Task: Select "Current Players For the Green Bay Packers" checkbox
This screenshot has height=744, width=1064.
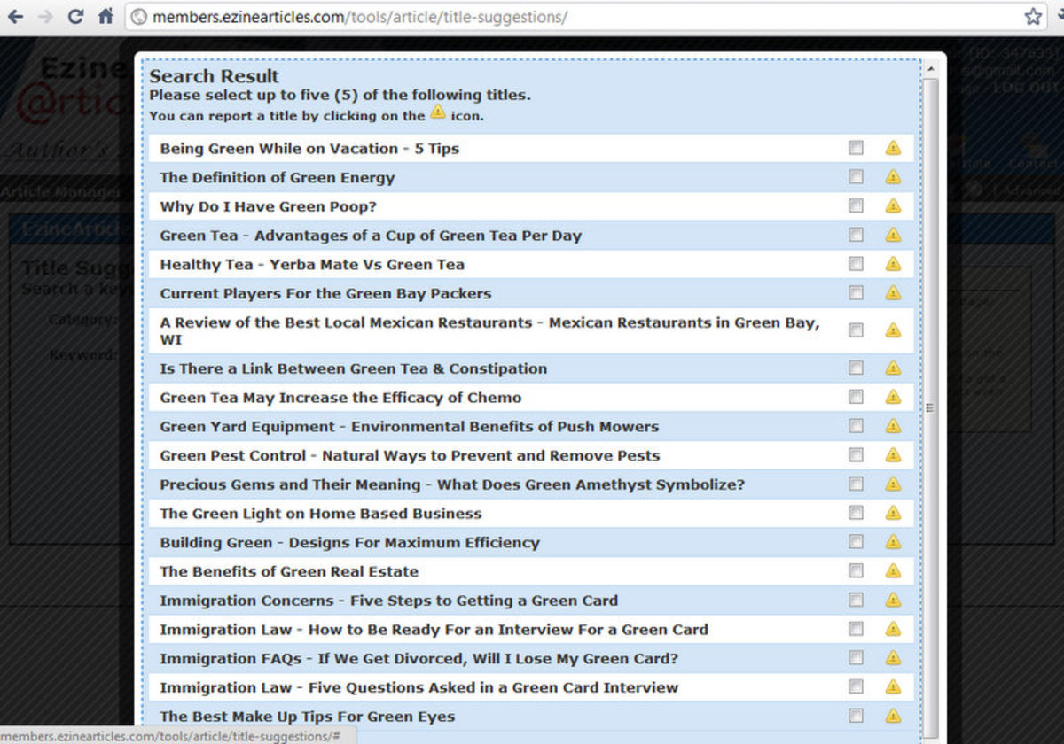Action: pos(856,293)
